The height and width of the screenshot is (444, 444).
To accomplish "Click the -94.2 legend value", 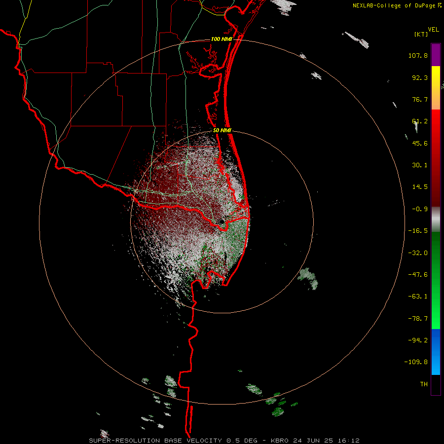I will pos(418,340).
